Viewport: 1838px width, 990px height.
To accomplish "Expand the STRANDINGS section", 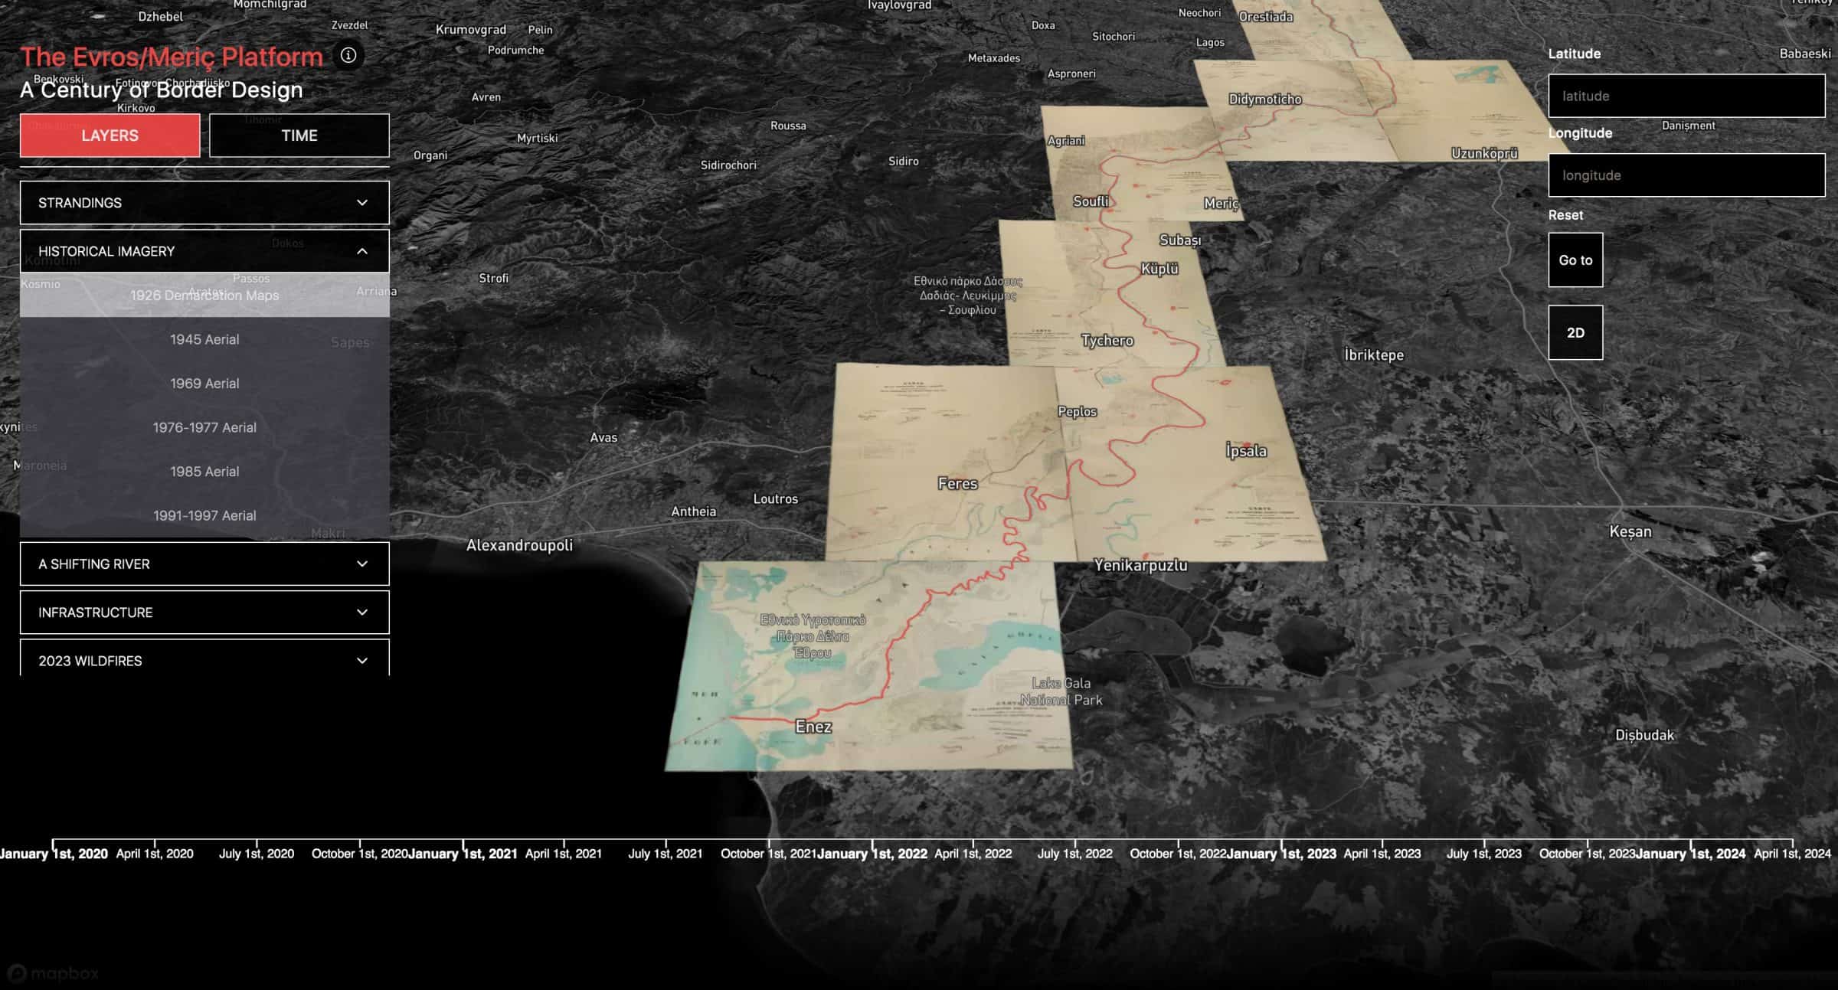I will pyautogui.click(x=204, y=202).
